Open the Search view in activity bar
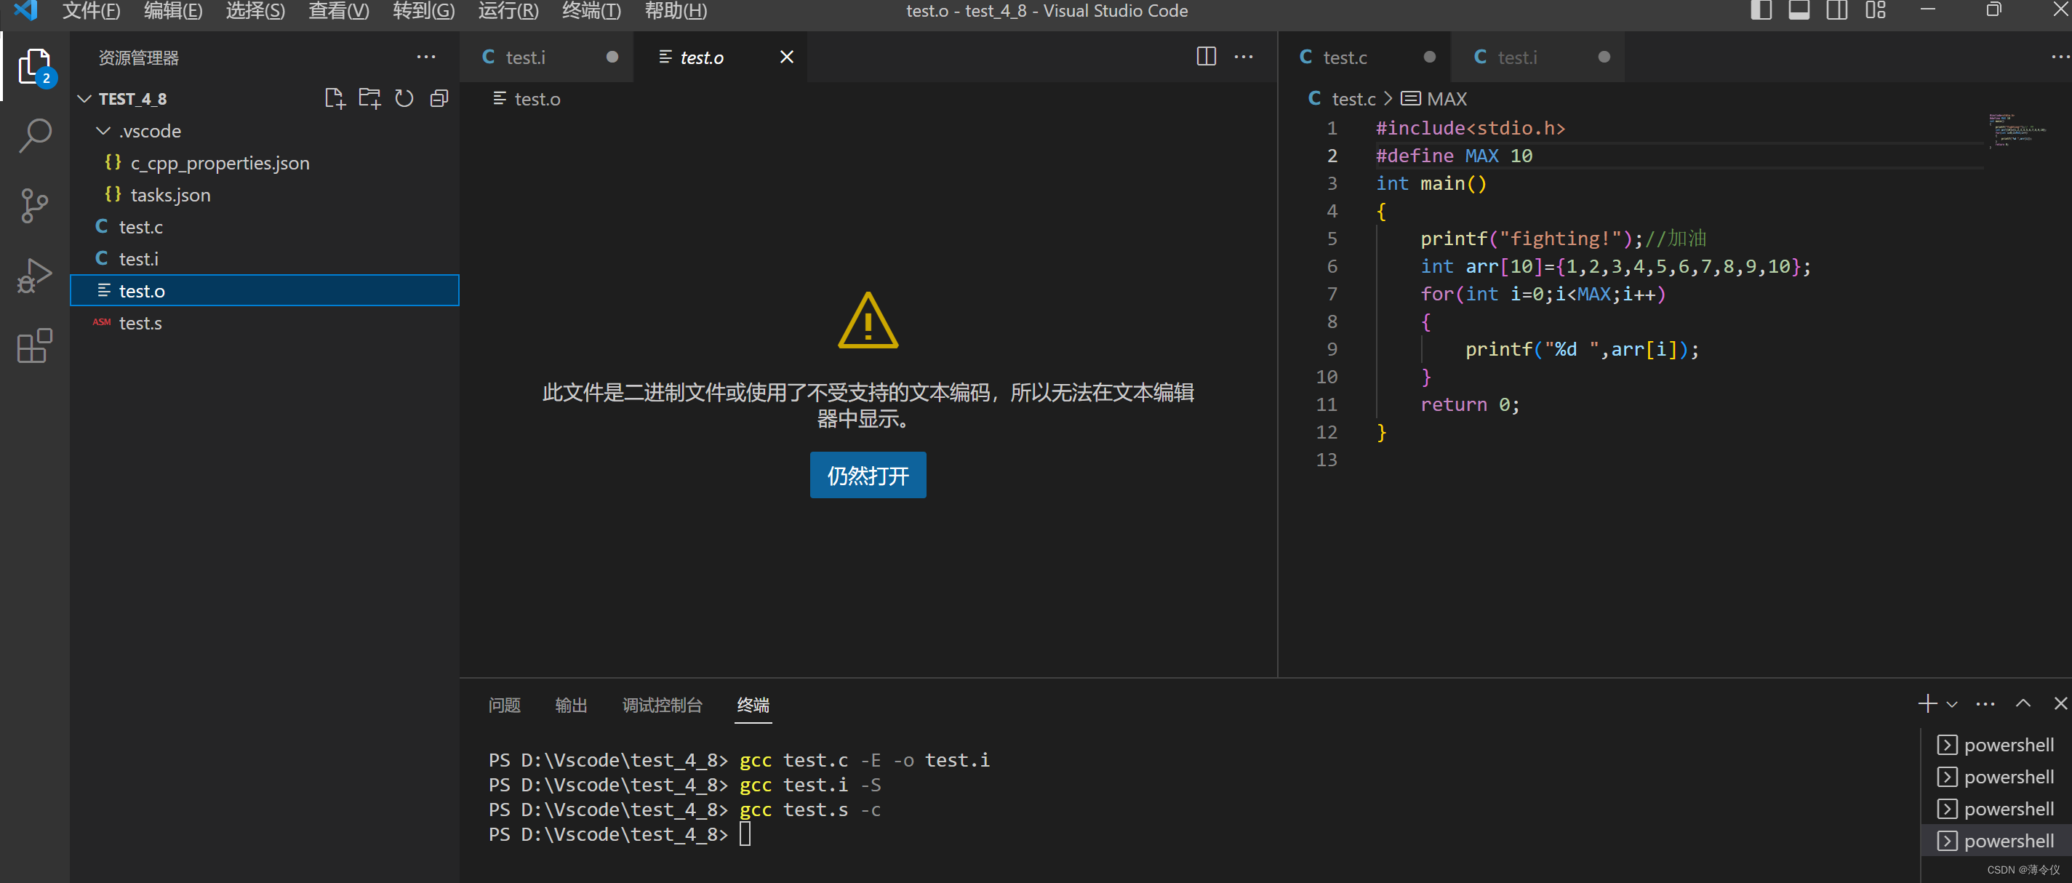This screenshot has width=2072, height=883. 35,136
